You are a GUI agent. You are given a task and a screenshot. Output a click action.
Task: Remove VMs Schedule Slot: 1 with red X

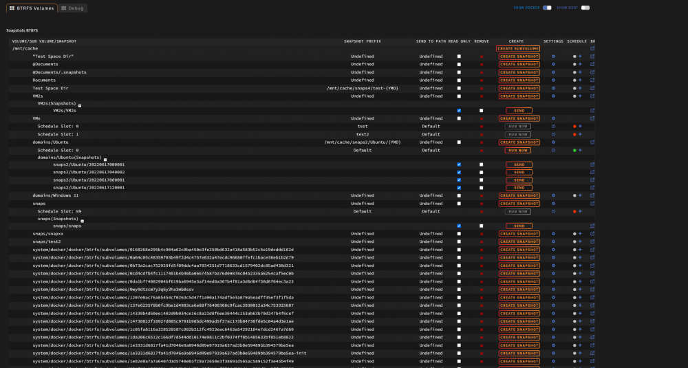(482, 135)
